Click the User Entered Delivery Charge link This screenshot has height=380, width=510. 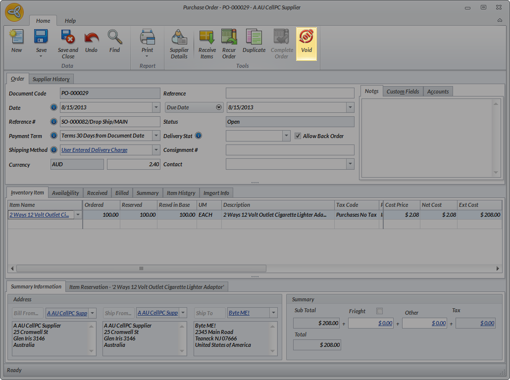95,150
